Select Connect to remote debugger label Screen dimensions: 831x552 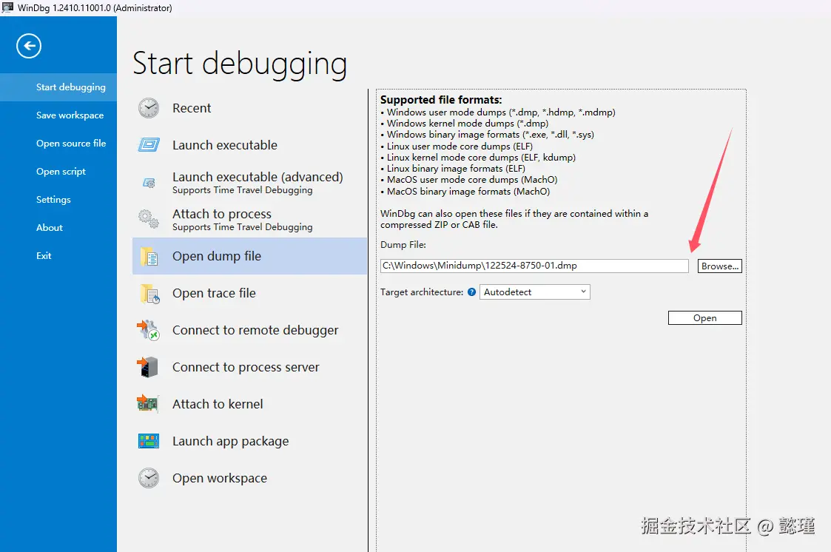click(255, 330)
